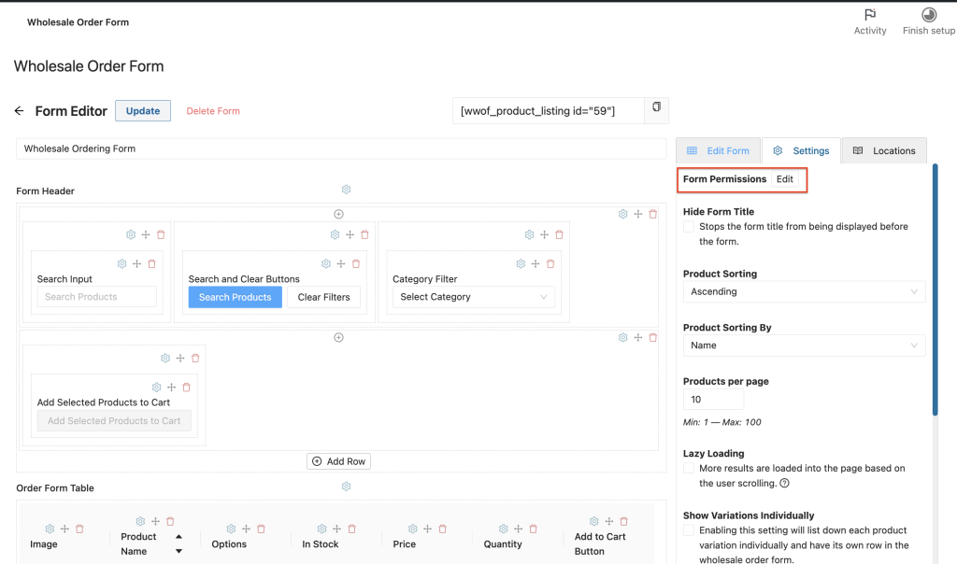Switch to the Edit Form tab
Screen dimensions: 957x564
718,150
